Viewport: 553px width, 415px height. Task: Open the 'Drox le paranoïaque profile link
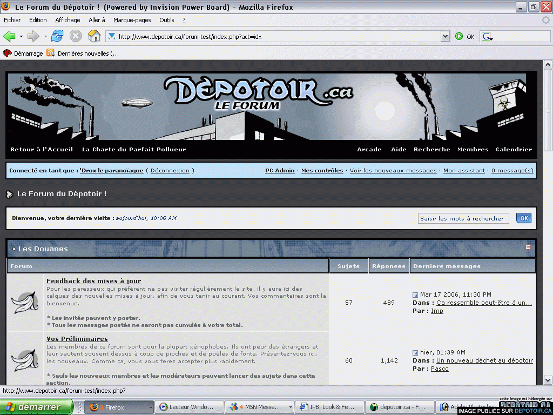111,170
